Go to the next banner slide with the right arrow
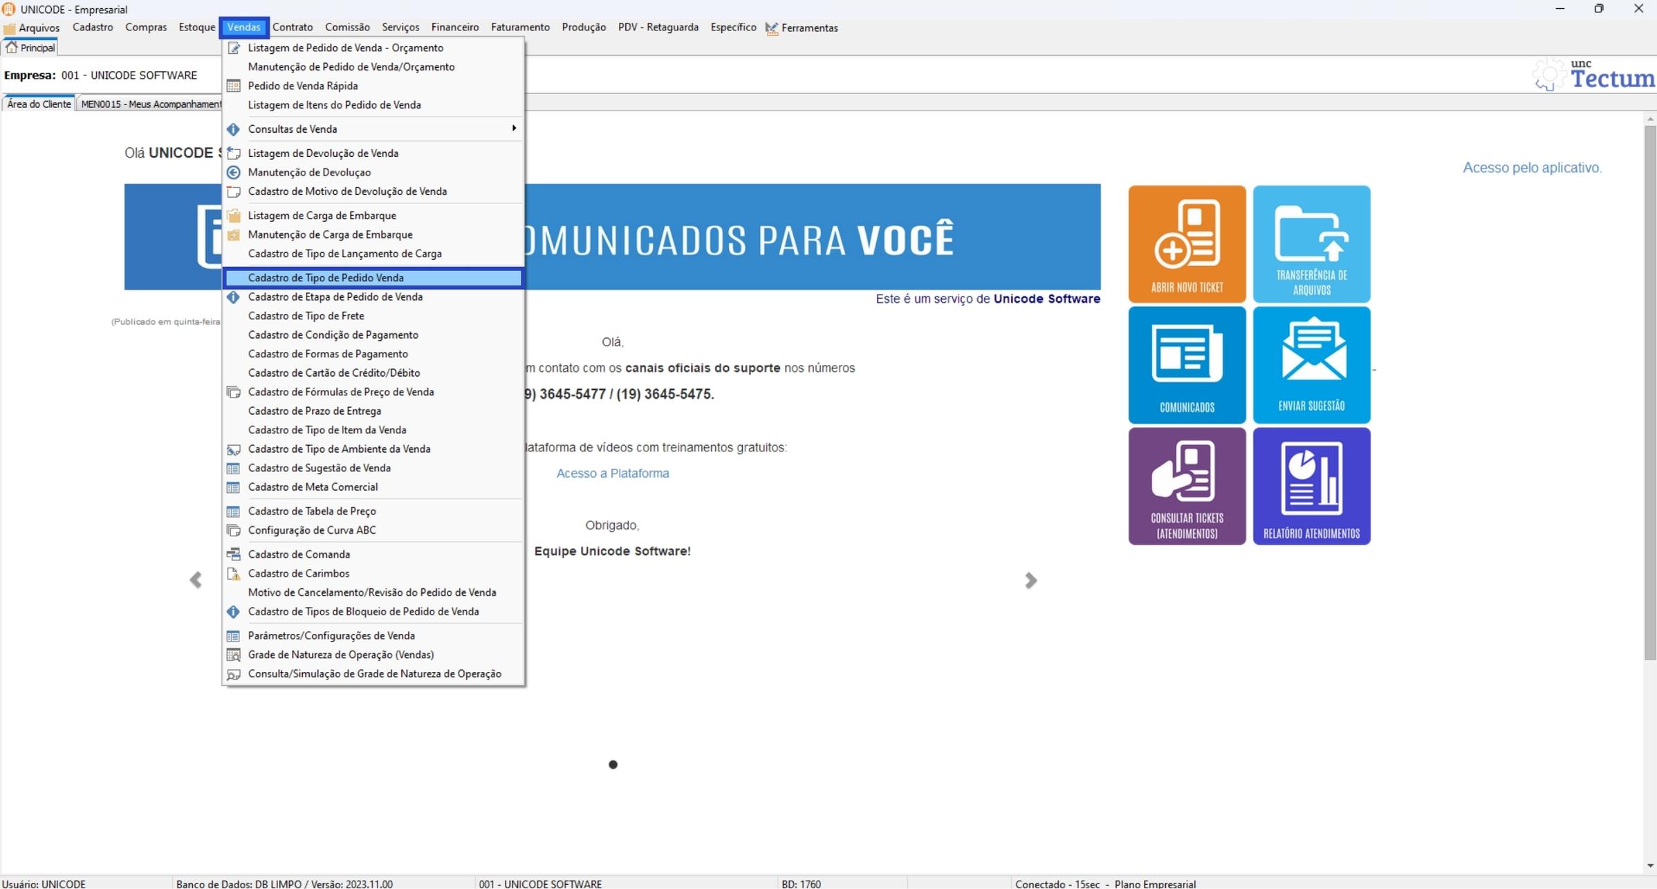The image size is (1657, 889). coord(1030,580)
